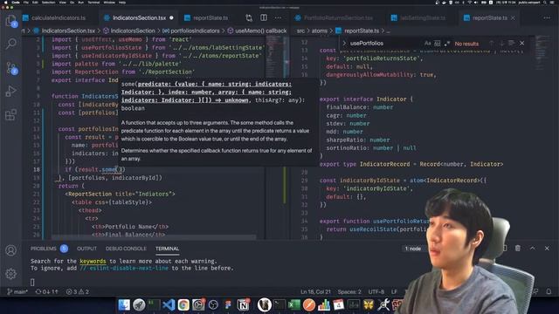The width and height of the screenshot is (559, 314).
Task: Toggle Use Regular Expression in find widget
Action: click(x=446, y=44)
